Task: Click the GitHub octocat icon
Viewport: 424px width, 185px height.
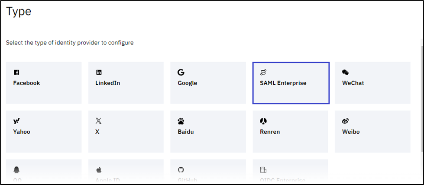Action: [181, 170]
